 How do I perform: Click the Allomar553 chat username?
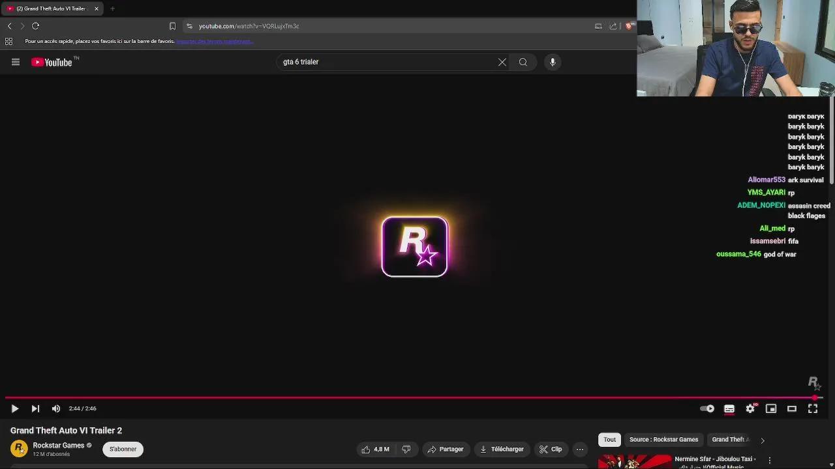click(x=767, y=180)
